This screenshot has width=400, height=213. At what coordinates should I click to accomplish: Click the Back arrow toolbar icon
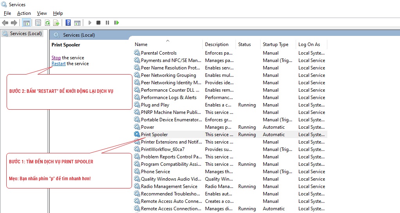(5, 23)
